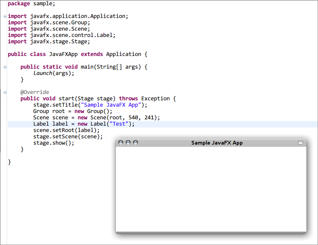This screenshot has height=245, width=318.
Task: Place cursor on the package sample line
Action: coord(31,4)
